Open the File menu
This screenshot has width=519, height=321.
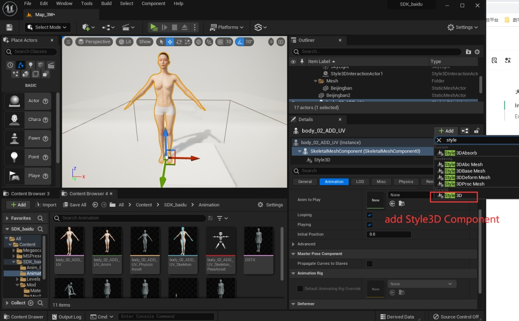coord(28,4)
